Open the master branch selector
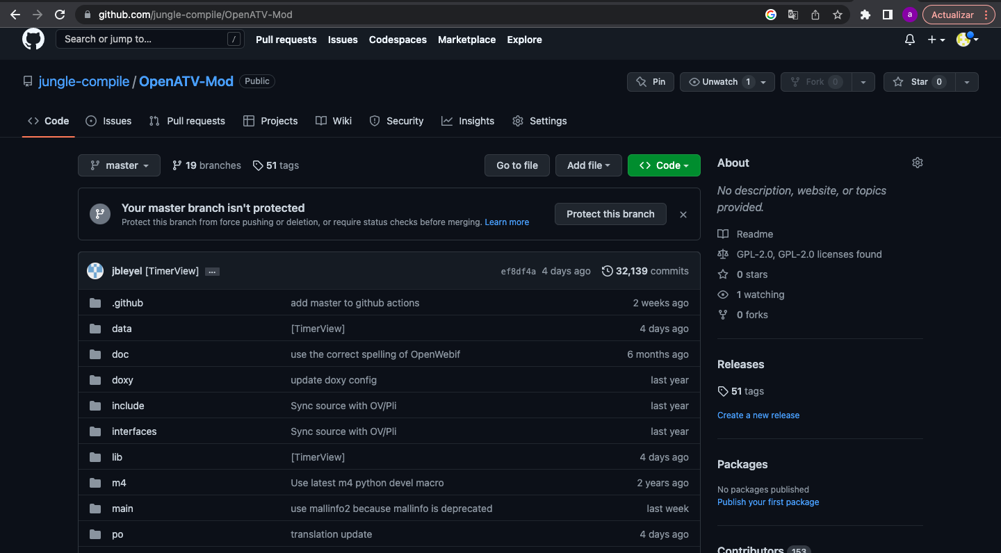The width and height of the screenshot is (1001, 553). [119, 165]
